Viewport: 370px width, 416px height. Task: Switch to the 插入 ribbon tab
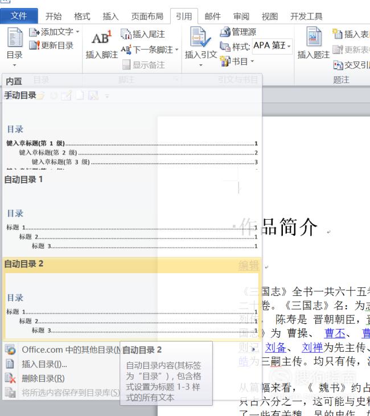[110, 17]
